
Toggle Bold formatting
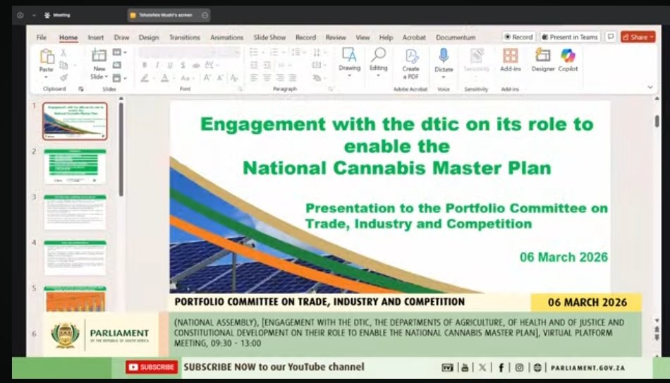[145, 65]
